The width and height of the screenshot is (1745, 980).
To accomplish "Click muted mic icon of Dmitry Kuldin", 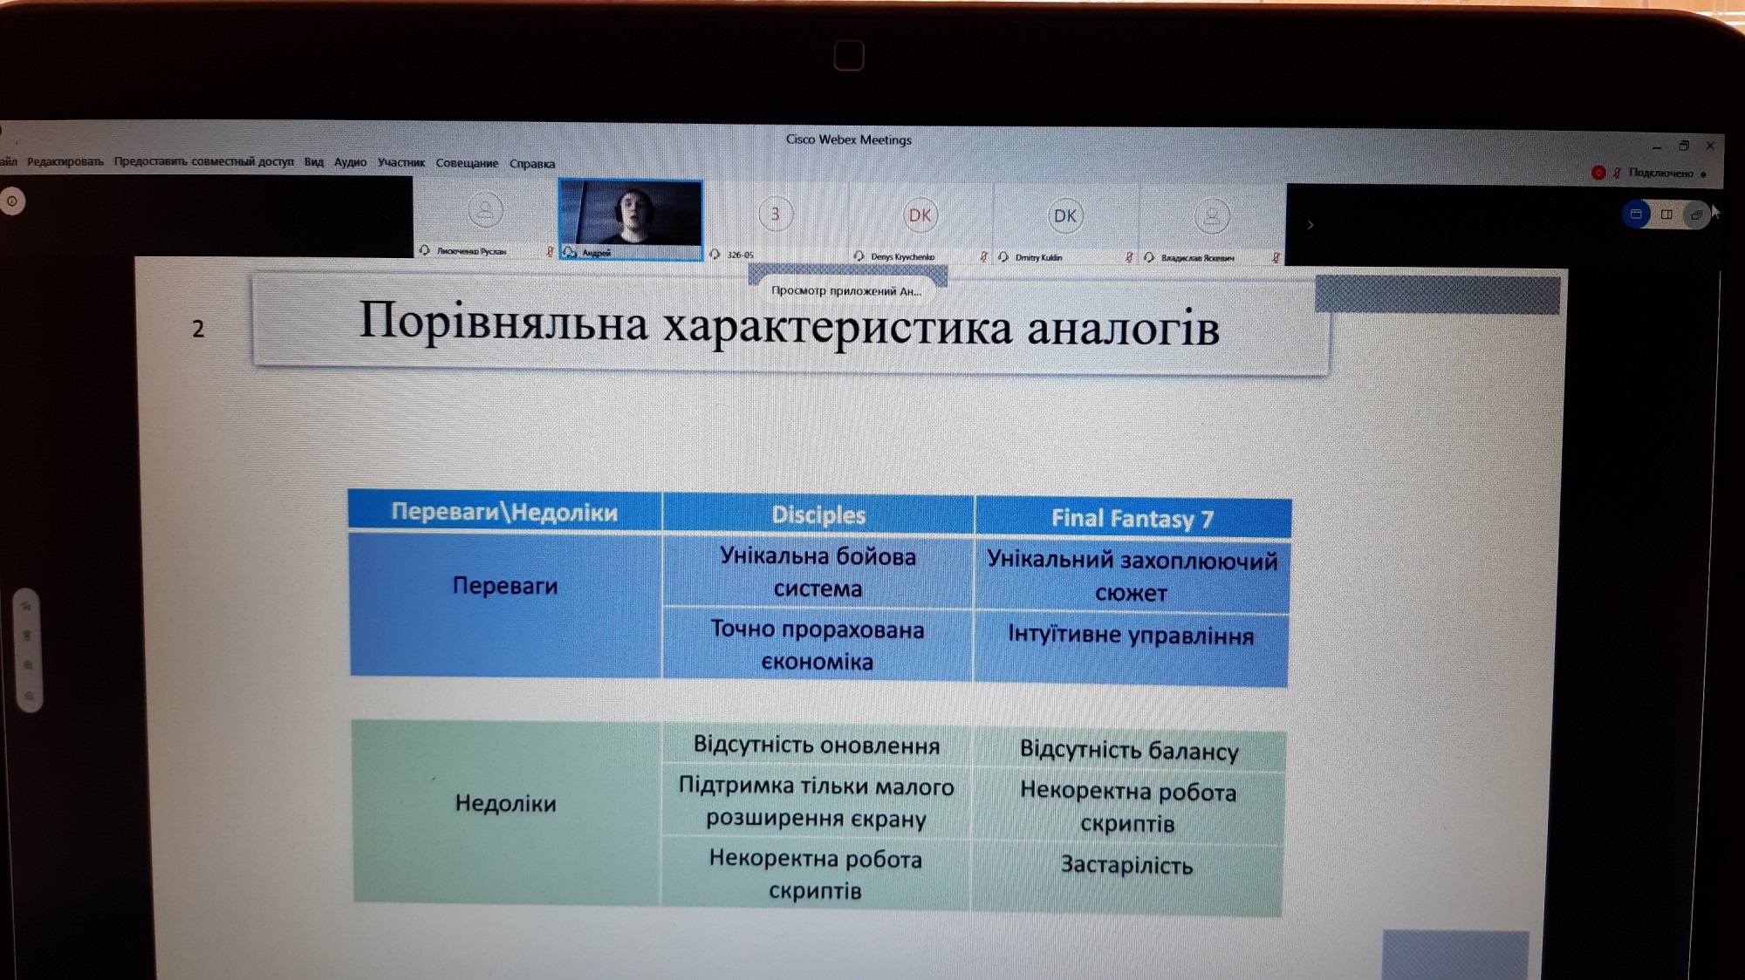I will [1129, 258].
